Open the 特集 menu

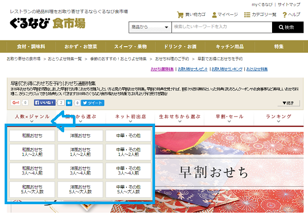pos(279,47)
